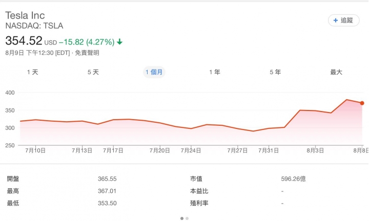Click the 市值 value 596.26億
The image size is (369, 221).
[x=293, y=179]
